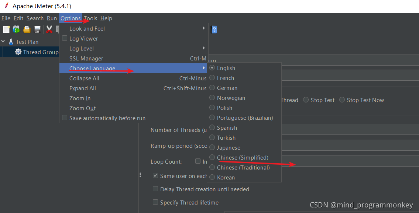Click the Save floppy disk icon
This screenshot has height=213, width=419.
(37, 29)
